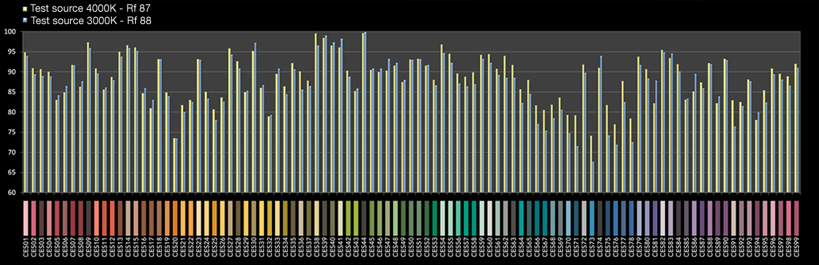Select the CES34 sample label

(x=286, y=249)
